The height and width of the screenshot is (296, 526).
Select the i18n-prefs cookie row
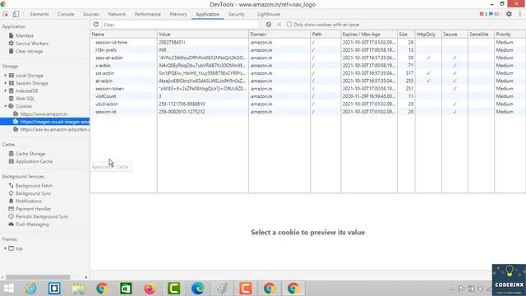307,50
